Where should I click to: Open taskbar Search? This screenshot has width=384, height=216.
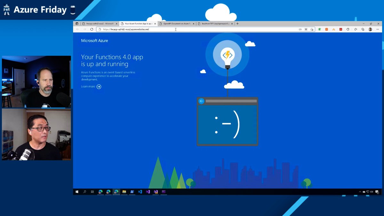(85, 192)
